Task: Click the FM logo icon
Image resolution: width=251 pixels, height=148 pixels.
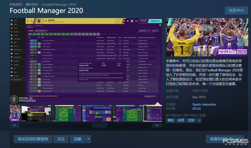Action: [x=136, y=21]
